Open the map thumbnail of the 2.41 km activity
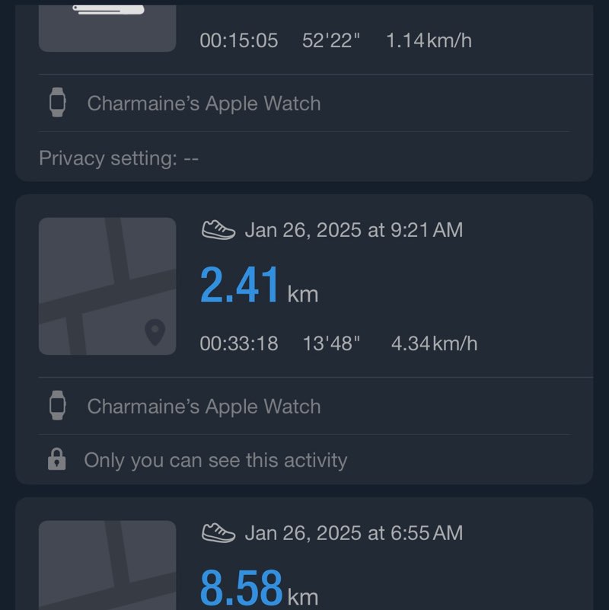The image size is (609, 610). coord(107,286)
